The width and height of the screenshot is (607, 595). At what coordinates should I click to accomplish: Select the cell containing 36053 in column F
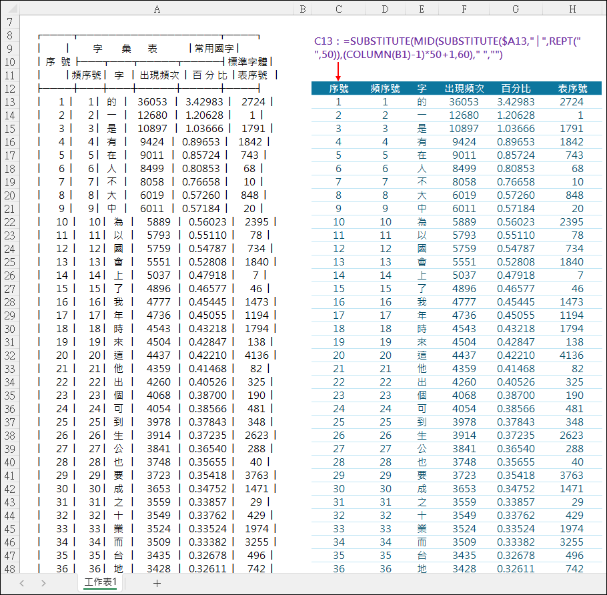(x=464, y=102)
